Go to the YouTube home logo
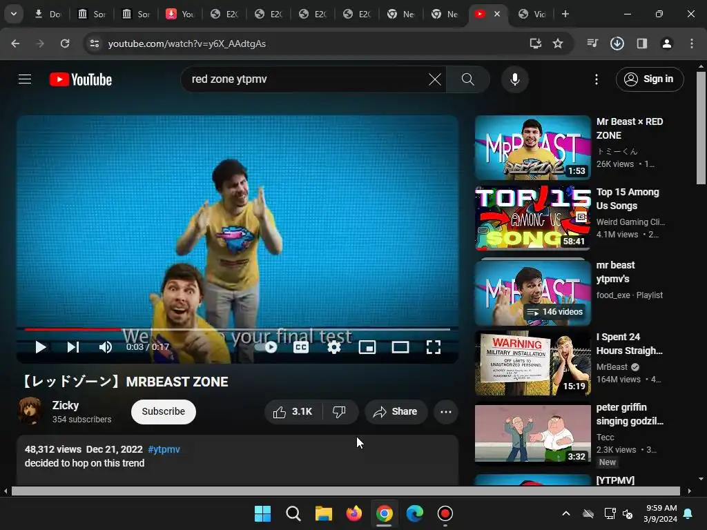The width and height of the screenshot is (707, 530). [x=81, y=79]
